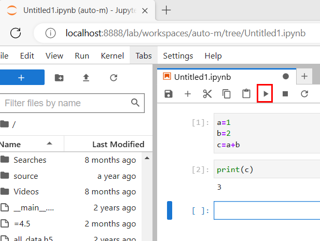
Task: Open the Run menu
Action: [x=82, y=55]
